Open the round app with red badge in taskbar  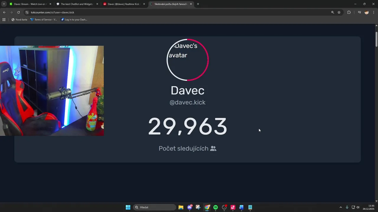(x=224, y=207)
